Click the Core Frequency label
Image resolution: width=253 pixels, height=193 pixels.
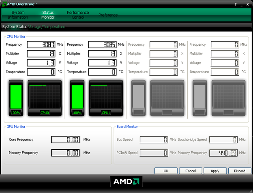pyautogui.click(x=21, y=140)
